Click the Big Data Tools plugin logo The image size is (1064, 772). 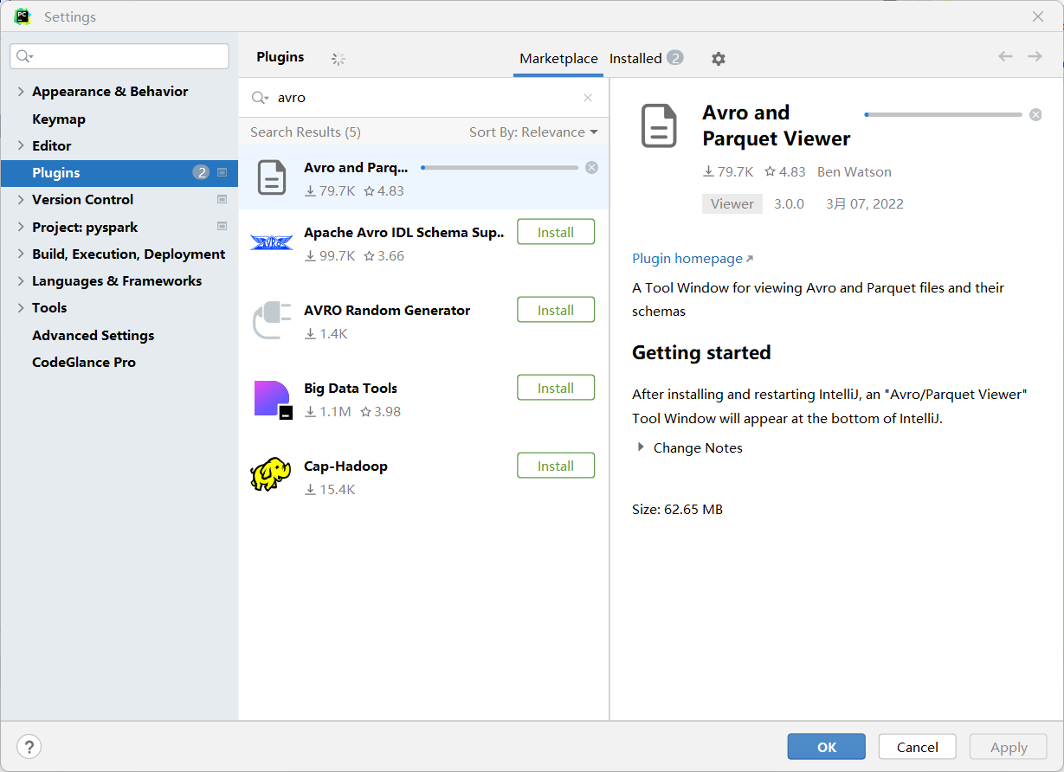273,399
